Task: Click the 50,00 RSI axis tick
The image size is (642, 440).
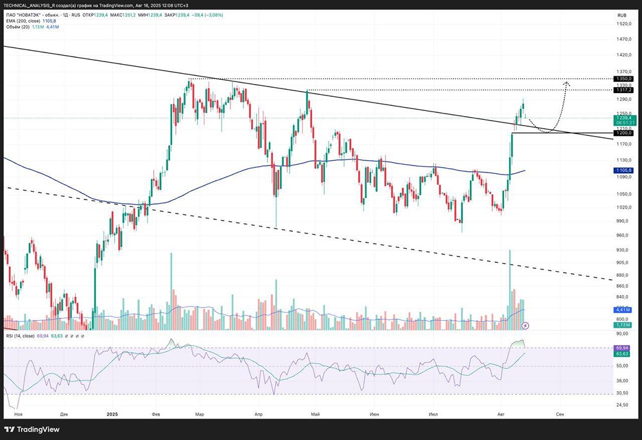Action: click(x=622, y=366)
